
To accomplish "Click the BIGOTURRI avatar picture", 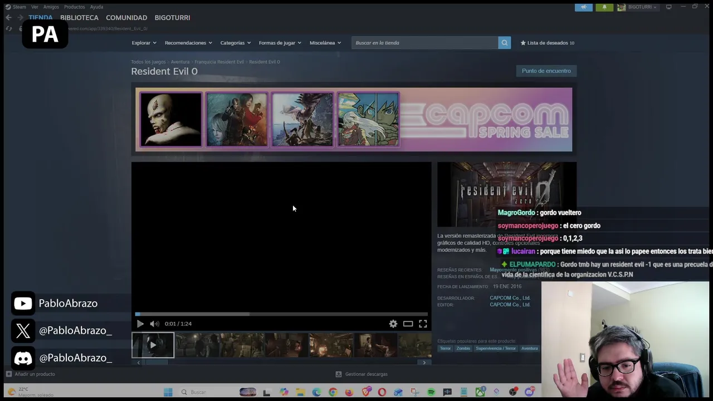I will pos(621,7).
